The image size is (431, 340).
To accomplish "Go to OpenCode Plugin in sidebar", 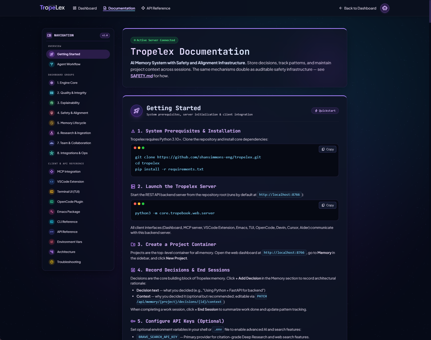I will point(78,202).
